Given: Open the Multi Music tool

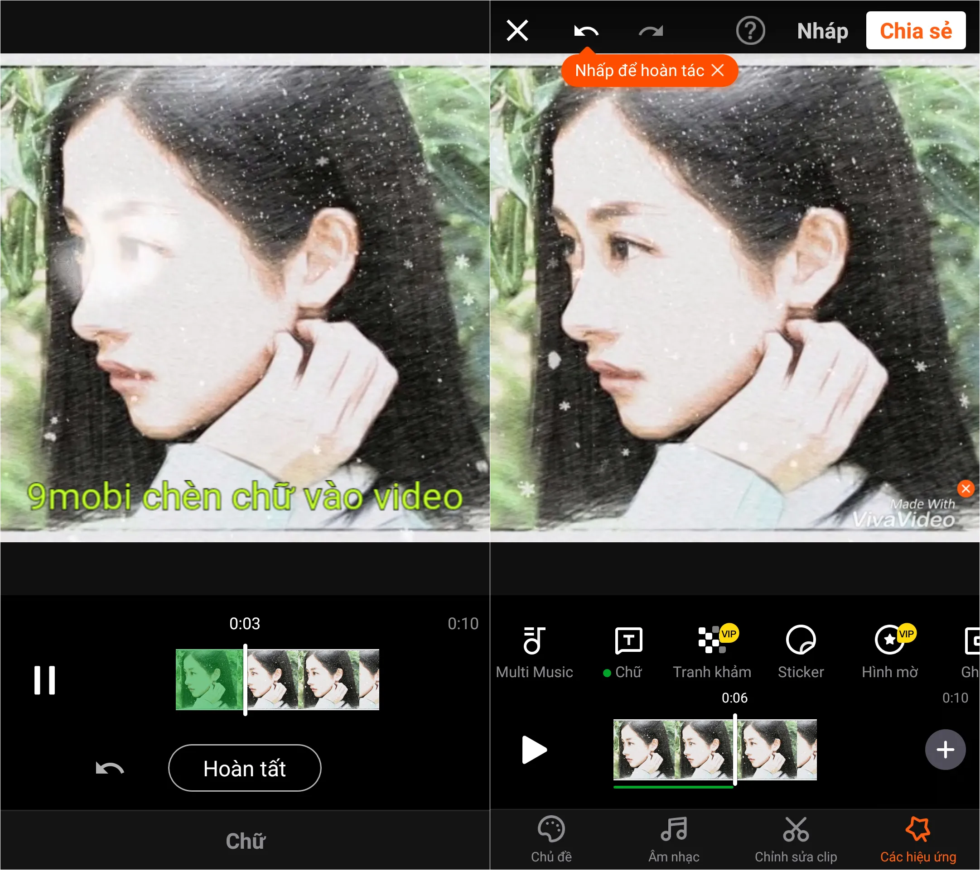Looking at the screenshot, I should (534, 653).
